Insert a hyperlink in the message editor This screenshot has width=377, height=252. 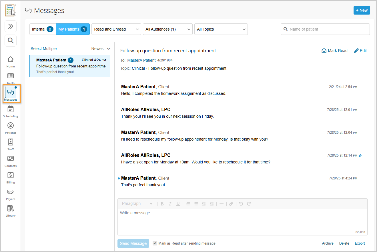coord(231,203)
